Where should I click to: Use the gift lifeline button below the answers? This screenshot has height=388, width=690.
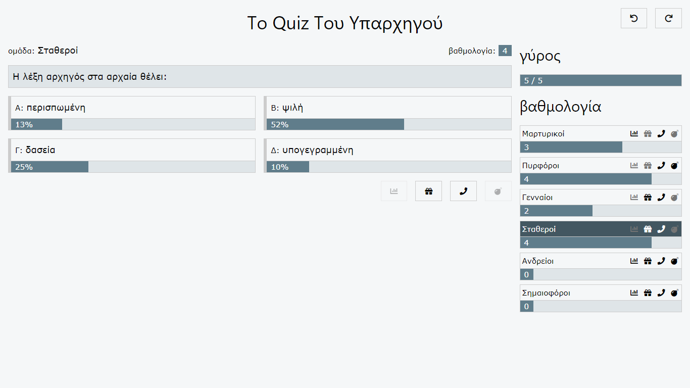(428, 191)
